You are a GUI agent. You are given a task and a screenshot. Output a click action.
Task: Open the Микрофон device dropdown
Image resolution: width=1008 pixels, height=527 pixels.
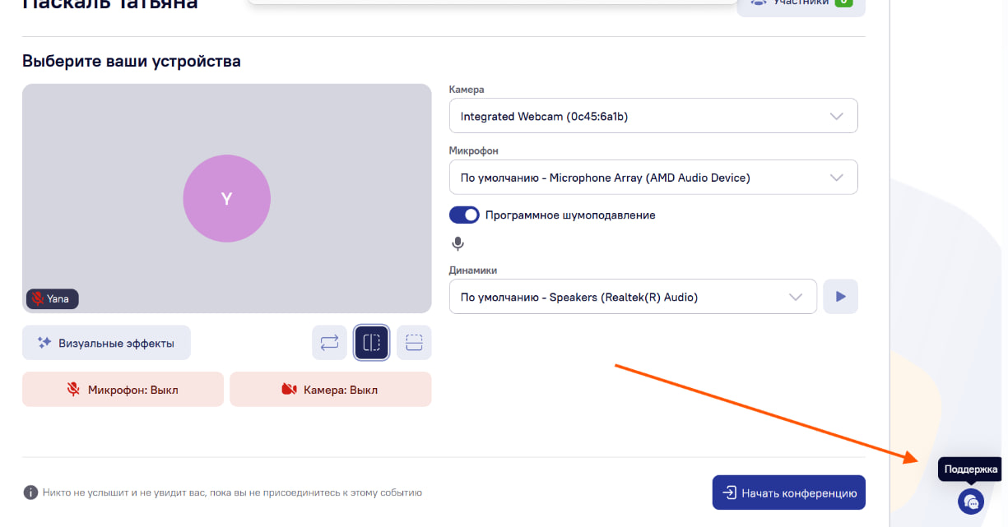653,178
